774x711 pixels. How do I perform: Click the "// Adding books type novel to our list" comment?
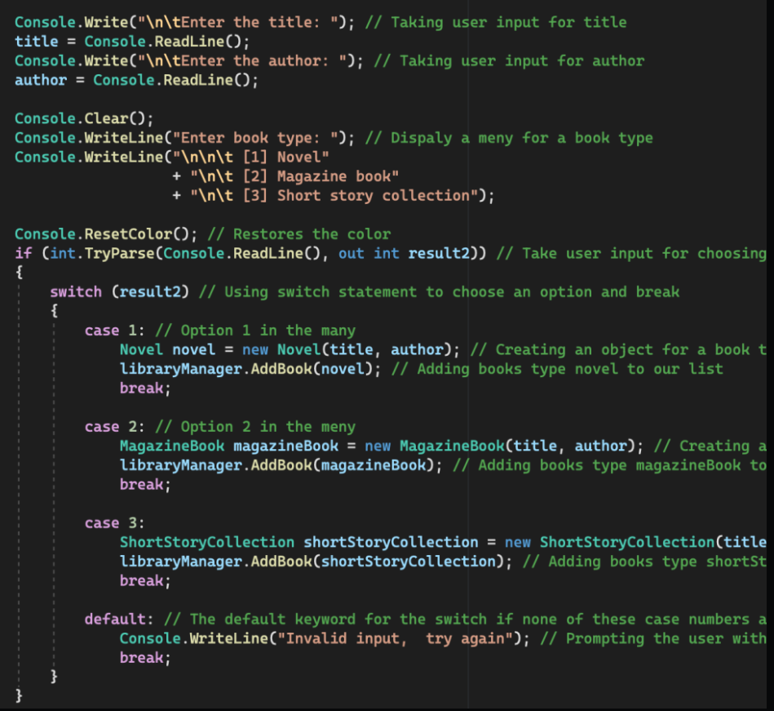(557, 369)
